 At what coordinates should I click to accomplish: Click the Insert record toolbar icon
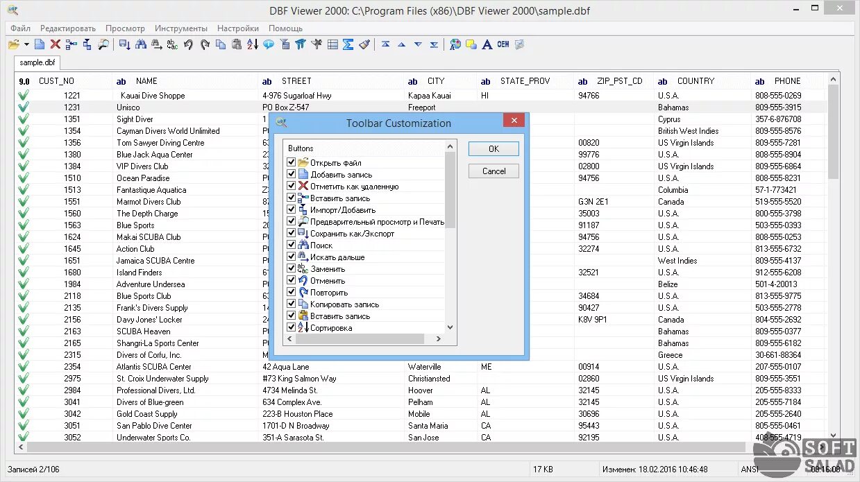tap(71, 44)
